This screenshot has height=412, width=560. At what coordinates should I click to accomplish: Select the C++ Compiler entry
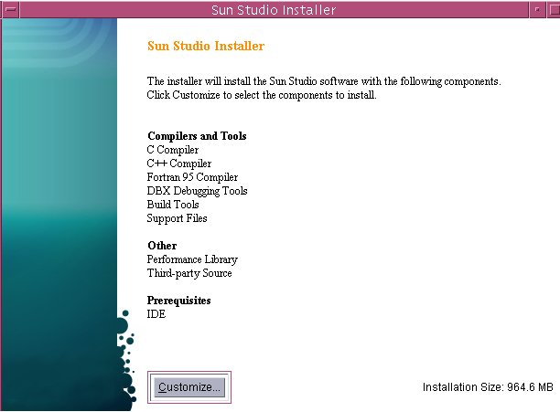click(x=178, y=164)
